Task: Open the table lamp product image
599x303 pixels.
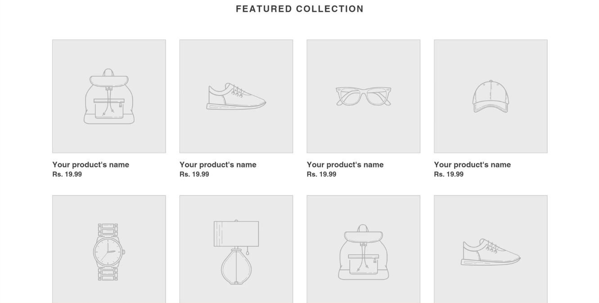Action: [x=236, y=249]
